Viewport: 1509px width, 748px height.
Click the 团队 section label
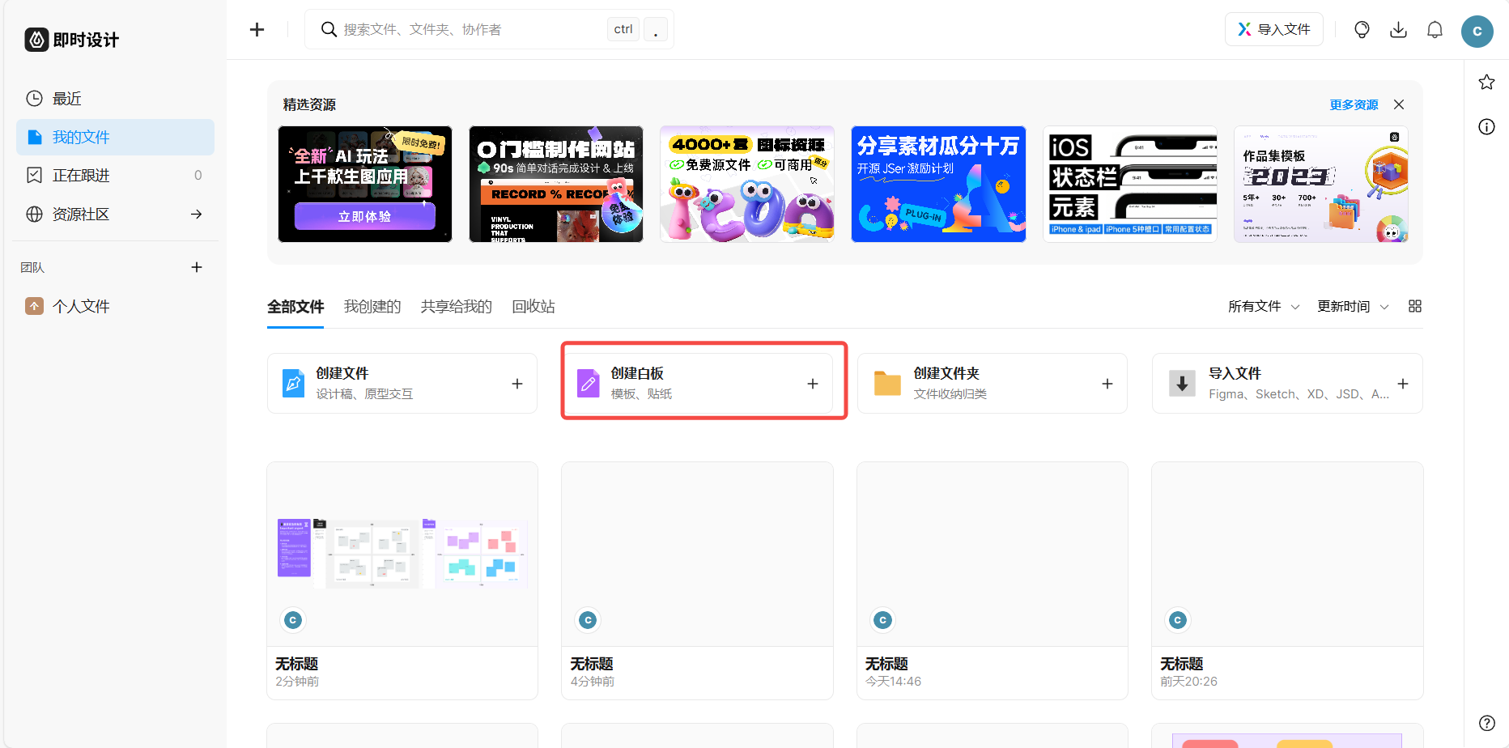coord(32,267)
